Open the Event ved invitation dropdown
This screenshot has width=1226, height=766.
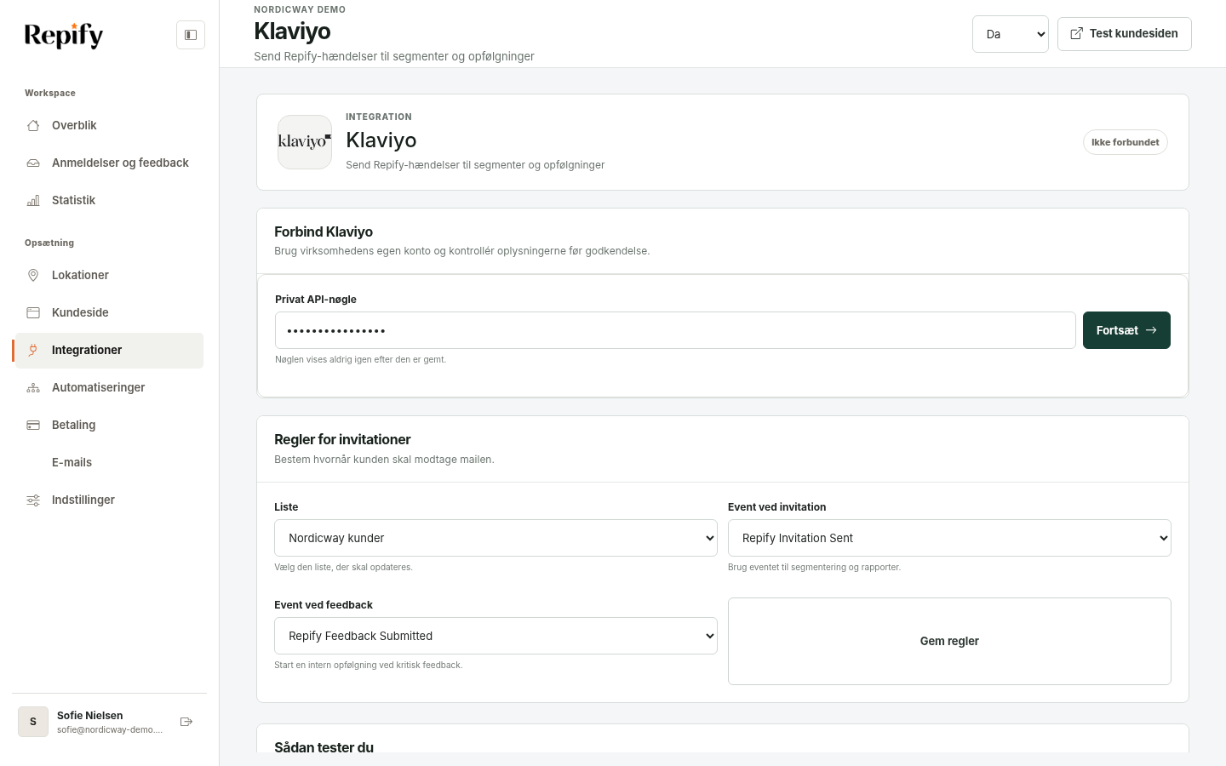click(x=949, y=538)
